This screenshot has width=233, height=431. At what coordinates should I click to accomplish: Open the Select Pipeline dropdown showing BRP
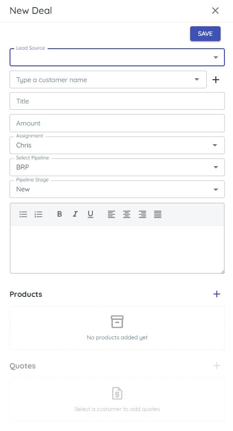[x=117, y=167]
